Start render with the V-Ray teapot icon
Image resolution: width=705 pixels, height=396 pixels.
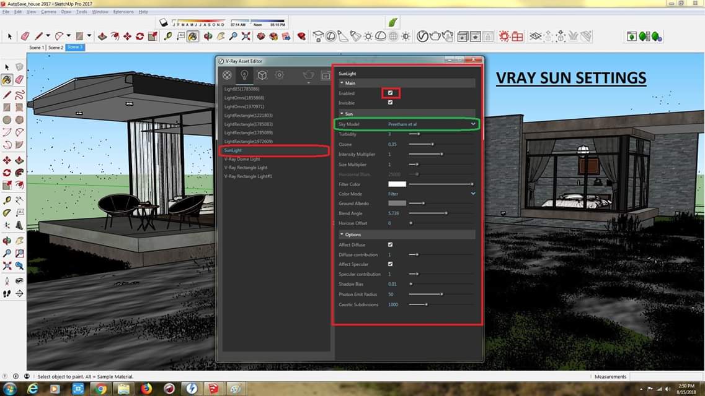(x=435, y=37)
